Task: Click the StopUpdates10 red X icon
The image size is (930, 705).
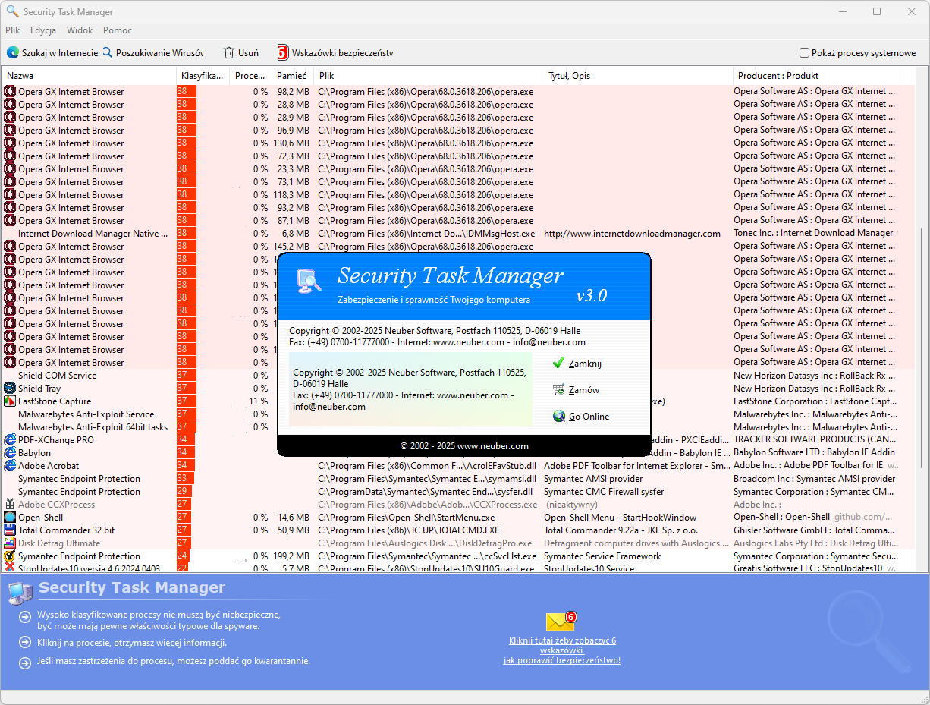Action: [10, 568]
